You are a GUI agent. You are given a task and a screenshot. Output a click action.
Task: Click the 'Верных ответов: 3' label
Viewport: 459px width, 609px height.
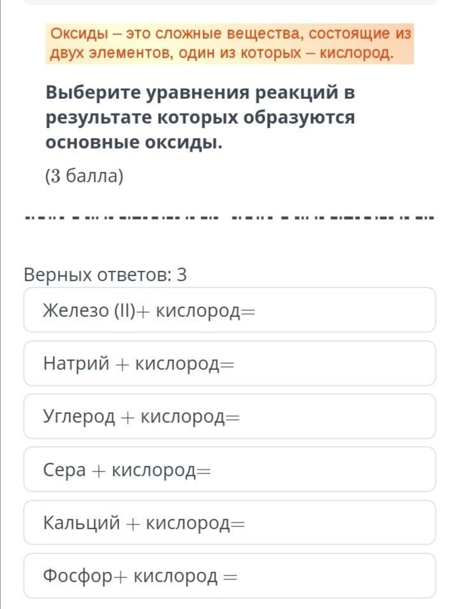point(105,275)
